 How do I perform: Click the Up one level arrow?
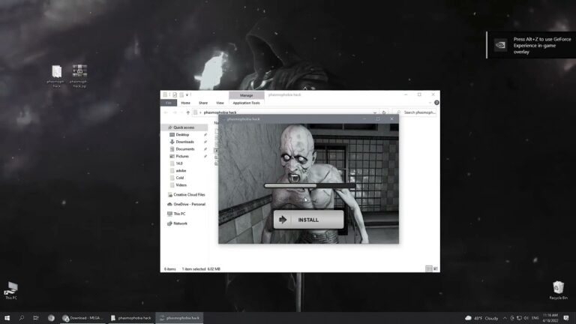coord(188,112)
